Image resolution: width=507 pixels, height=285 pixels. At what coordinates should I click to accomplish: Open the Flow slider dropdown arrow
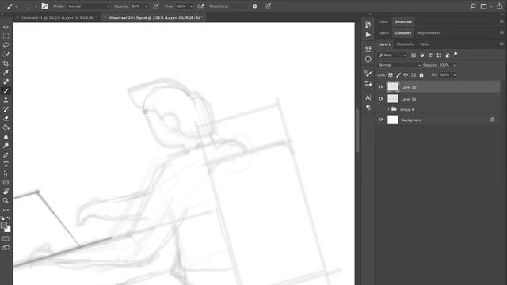tap(191, 6)
